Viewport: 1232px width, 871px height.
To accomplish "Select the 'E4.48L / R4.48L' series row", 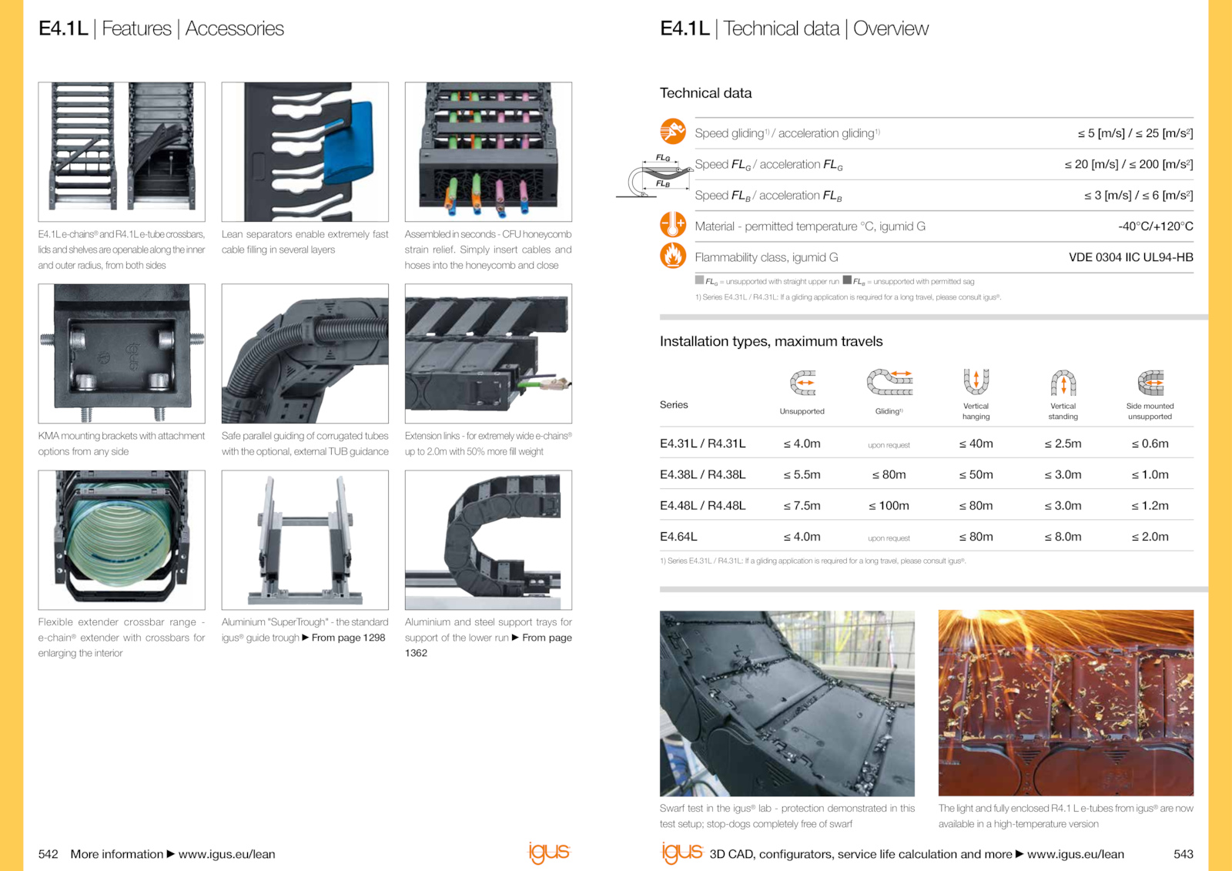I will (x=926, y=505).
